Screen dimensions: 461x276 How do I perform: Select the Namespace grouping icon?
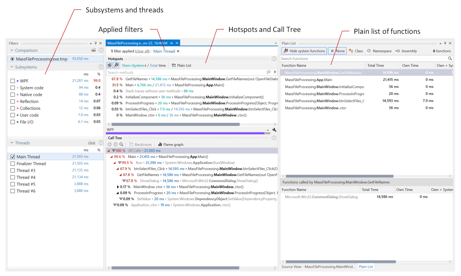(369, 51)
